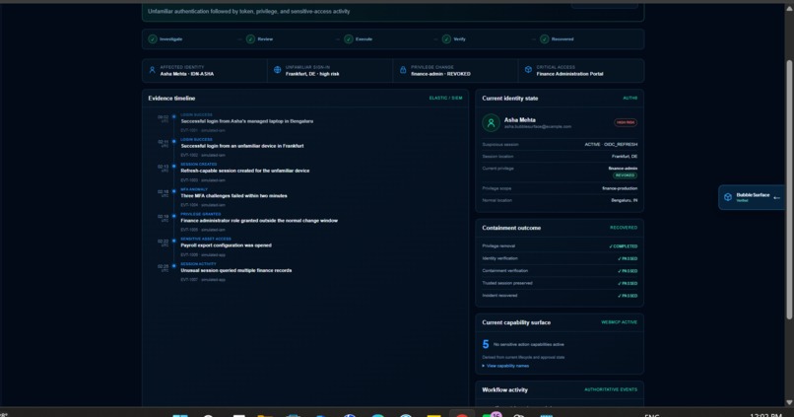Click the AUTH0 source label
This screenshot has height=417, width=794.
[x=629, y=99]
